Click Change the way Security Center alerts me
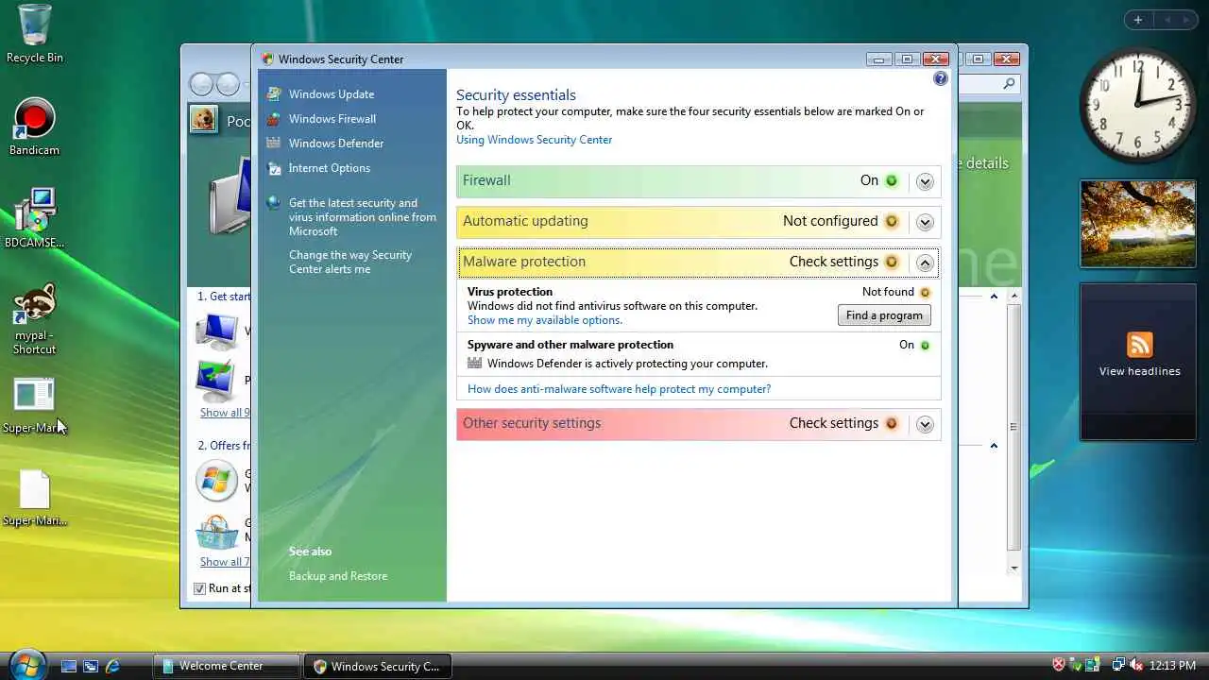Viewport: 1209px width, 680px height. (350, 262)
